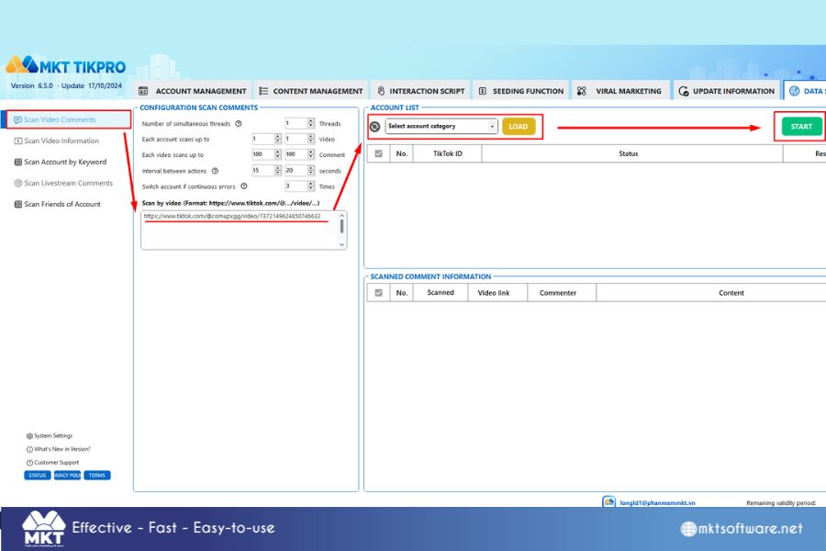
Task: Click help icon beside Interval between actions
Action: [215, 171]
